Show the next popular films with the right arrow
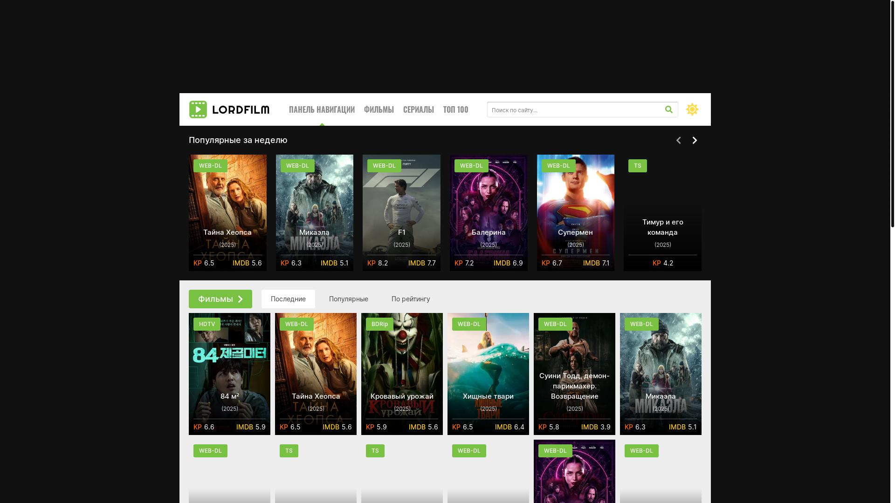This screenshot has width=895, height=503. point(695,140)
